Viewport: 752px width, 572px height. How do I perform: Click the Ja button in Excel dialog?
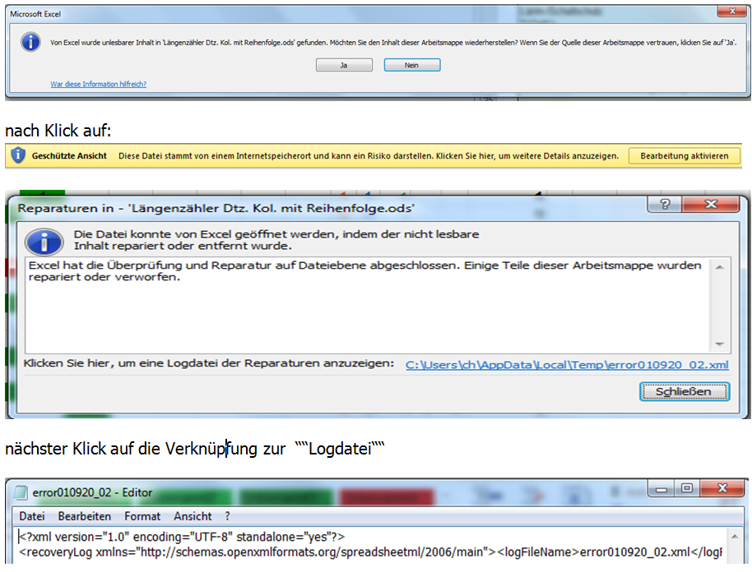[344, 65]
